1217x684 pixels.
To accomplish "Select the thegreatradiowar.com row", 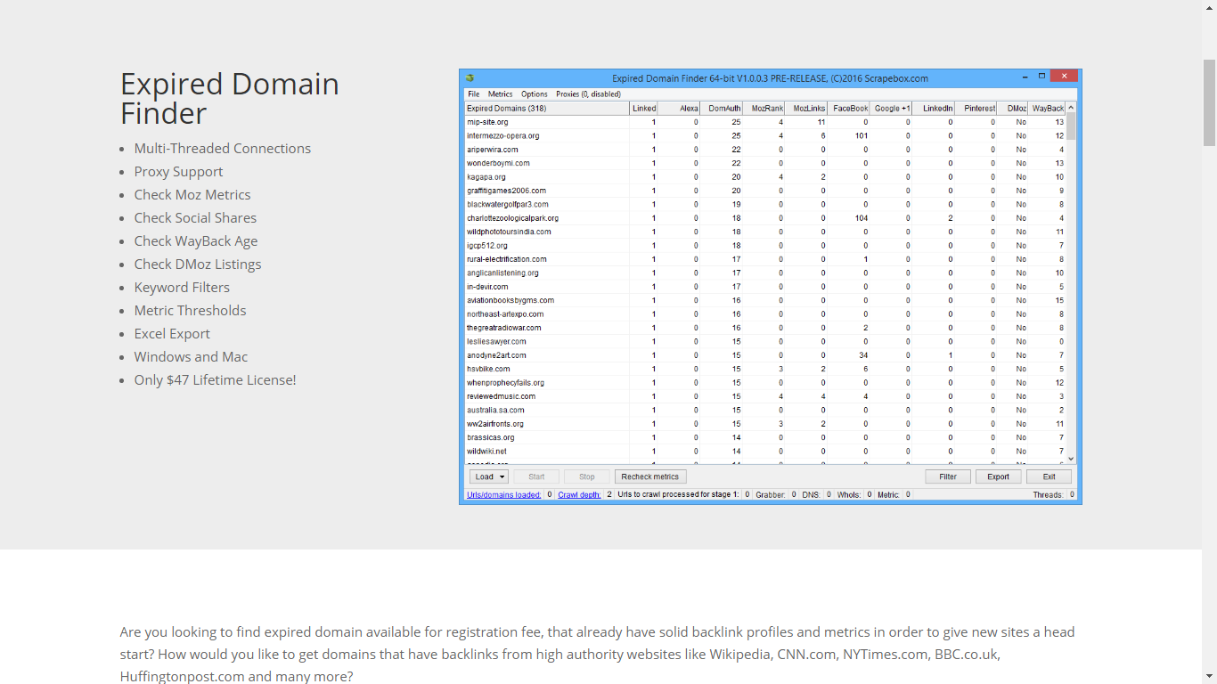I will pyautogui.click(x=765, y=328).
